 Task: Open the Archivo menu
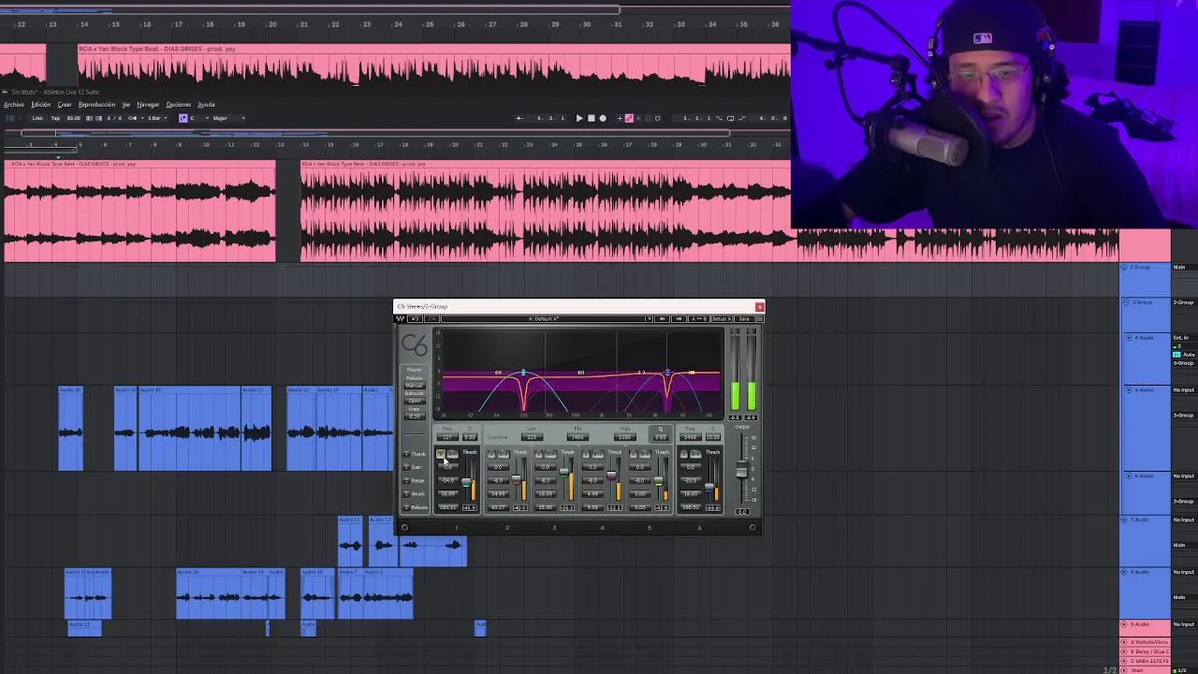pyautogui.click(x=14, y=105)
